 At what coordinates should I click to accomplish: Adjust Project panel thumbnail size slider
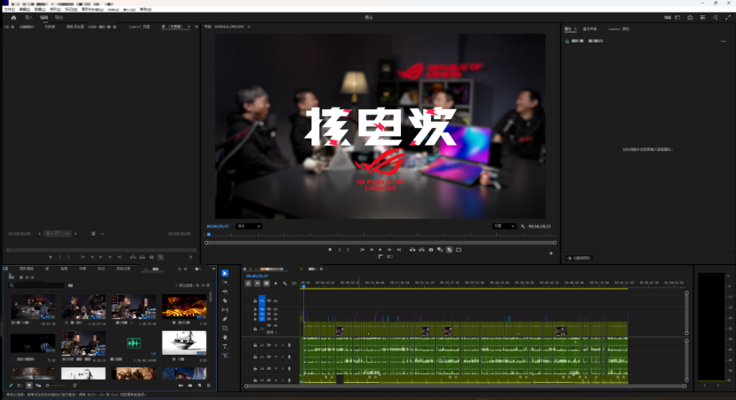[x=56, y=386]
